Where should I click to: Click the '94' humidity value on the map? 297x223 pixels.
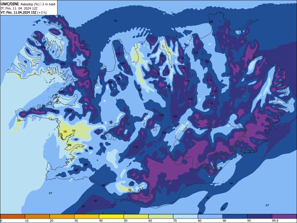pyautogui.click(x=231, y=183)
